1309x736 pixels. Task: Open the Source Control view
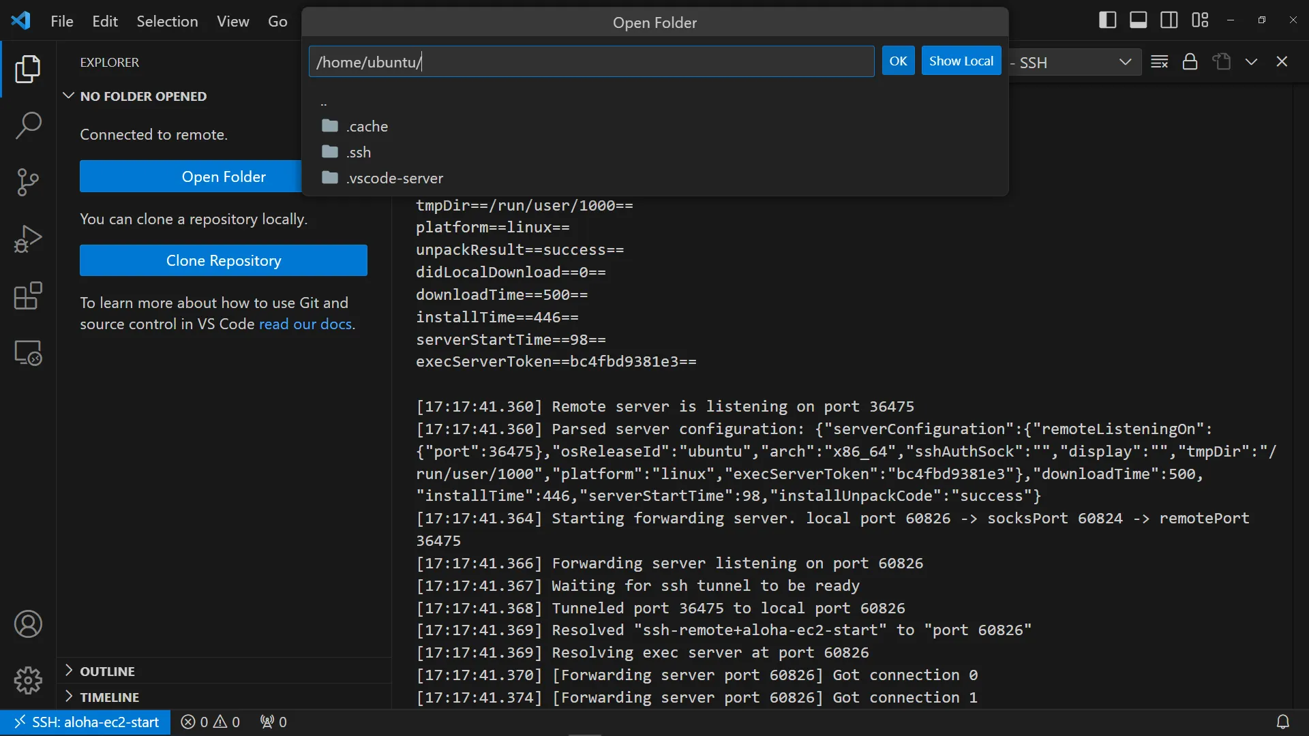[x=28, y=183]
